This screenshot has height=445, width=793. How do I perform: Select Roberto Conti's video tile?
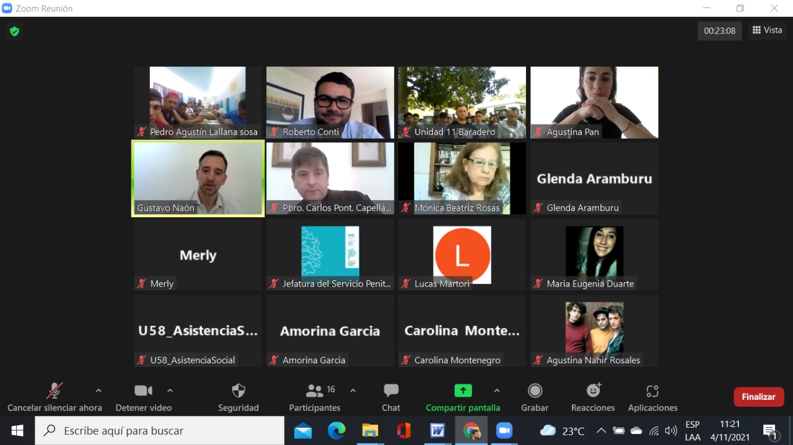[330, 102]
